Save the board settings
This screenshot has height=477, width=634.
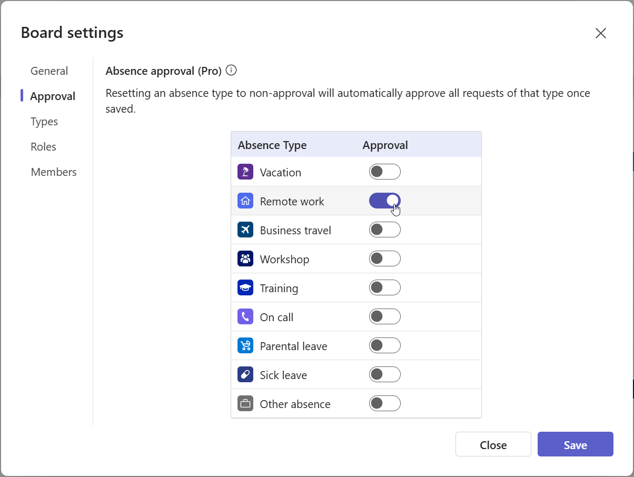click(576, 444)
